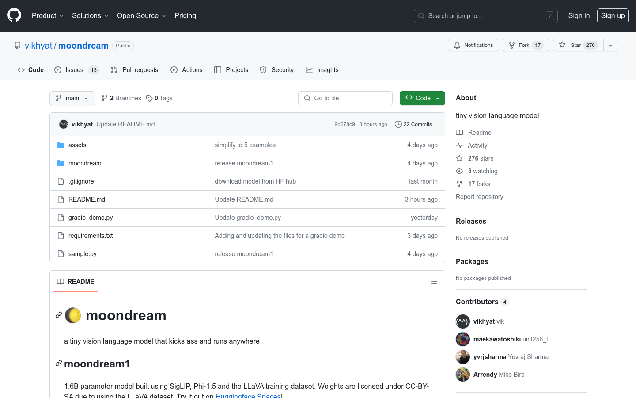View the 276 stars link
Screen dimensions: 636x398
(475, 158)
